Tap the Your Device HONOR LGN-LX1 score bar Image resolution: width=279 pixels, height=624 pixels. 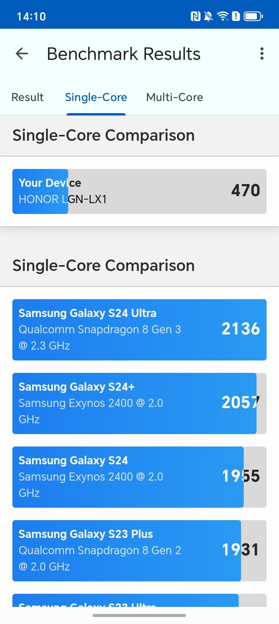tap(139, 191)
